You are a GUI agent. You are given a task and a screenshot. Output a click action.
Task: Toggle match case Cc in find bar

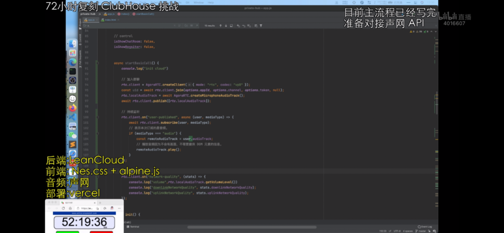click(186, 25)
